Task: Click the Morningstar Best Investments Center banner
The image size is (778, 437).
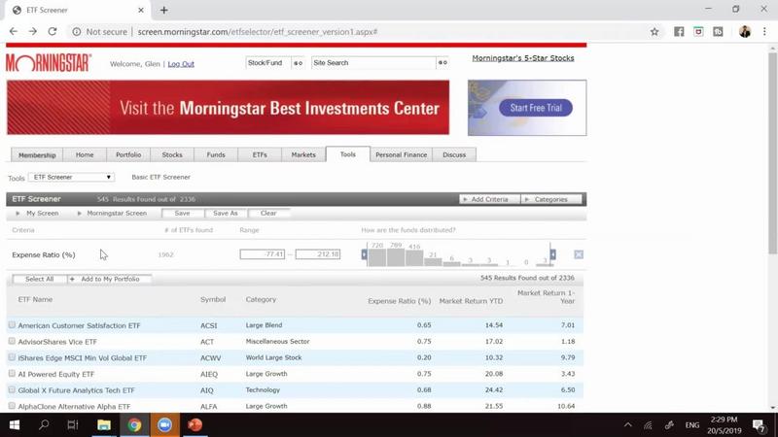Action: point(228,108)
